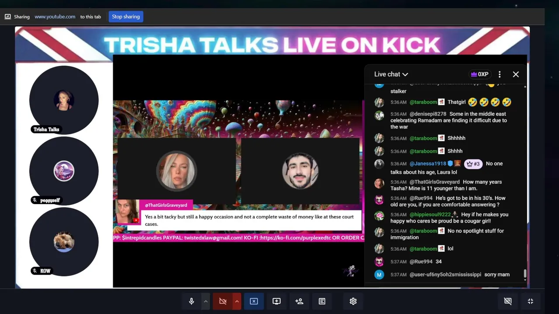Image resolution: width=559 pixels, height=314 pixels.
Task: Click the live chat scrollbar thumb
Action: (525, 273)
